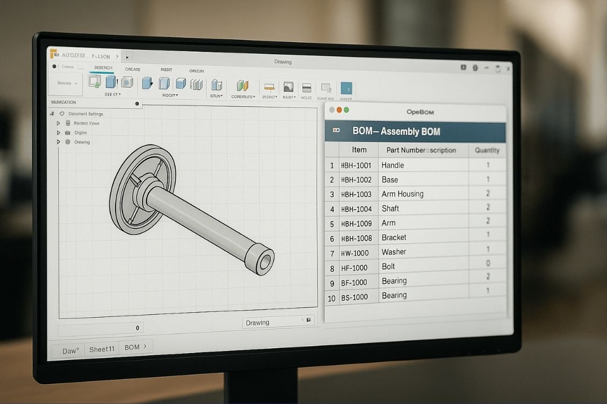Select the BS-1000 cell in the BOM table

(358, 297)
